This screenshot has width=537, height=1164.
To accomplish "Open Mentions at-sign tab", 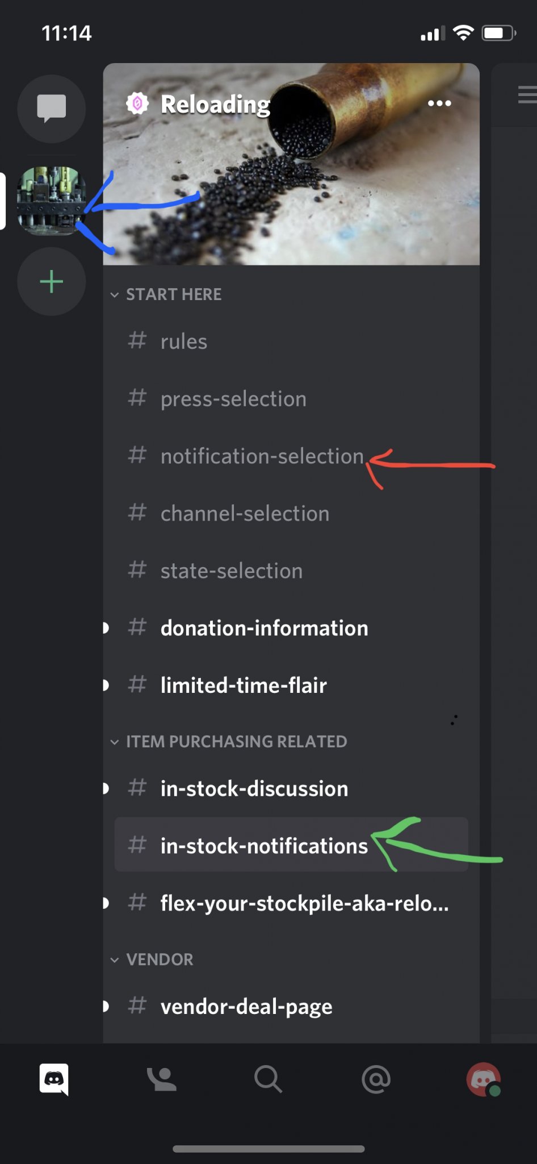I will click(x=376, y=1079).
